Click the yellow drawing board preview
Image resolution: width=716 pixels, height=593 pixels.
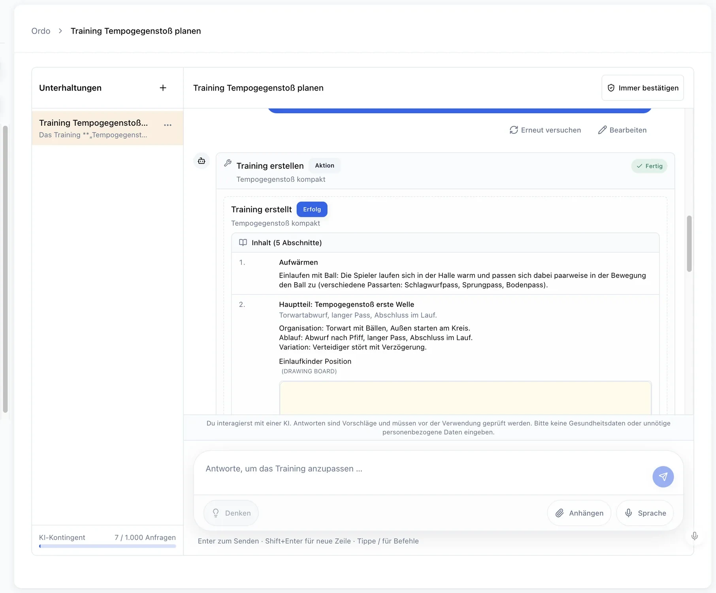point(465,398)
